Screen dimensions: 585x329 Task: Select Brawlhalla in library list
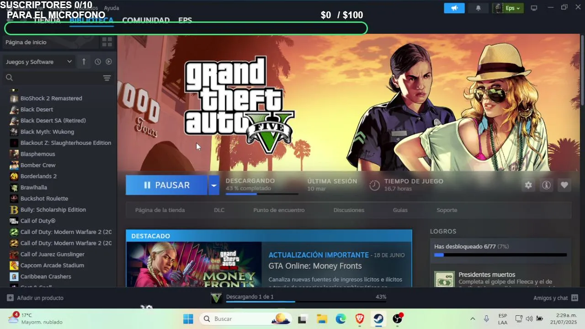pos(34,187)
